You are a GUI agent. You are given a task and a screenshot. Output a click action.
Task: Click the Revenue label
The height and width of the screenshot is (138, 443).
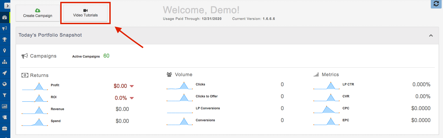[x=57, y=109]
